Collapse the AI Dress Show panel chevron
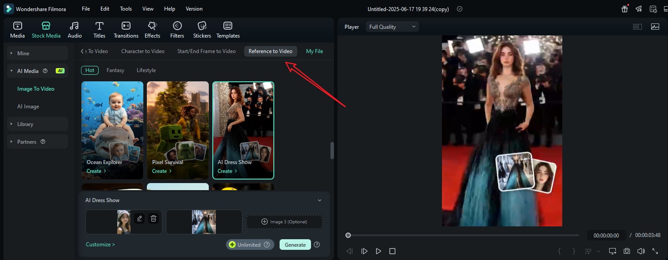 [x=319, y=200]
